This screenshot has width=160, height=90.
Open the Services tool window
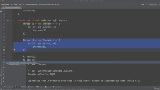[48, 87]
